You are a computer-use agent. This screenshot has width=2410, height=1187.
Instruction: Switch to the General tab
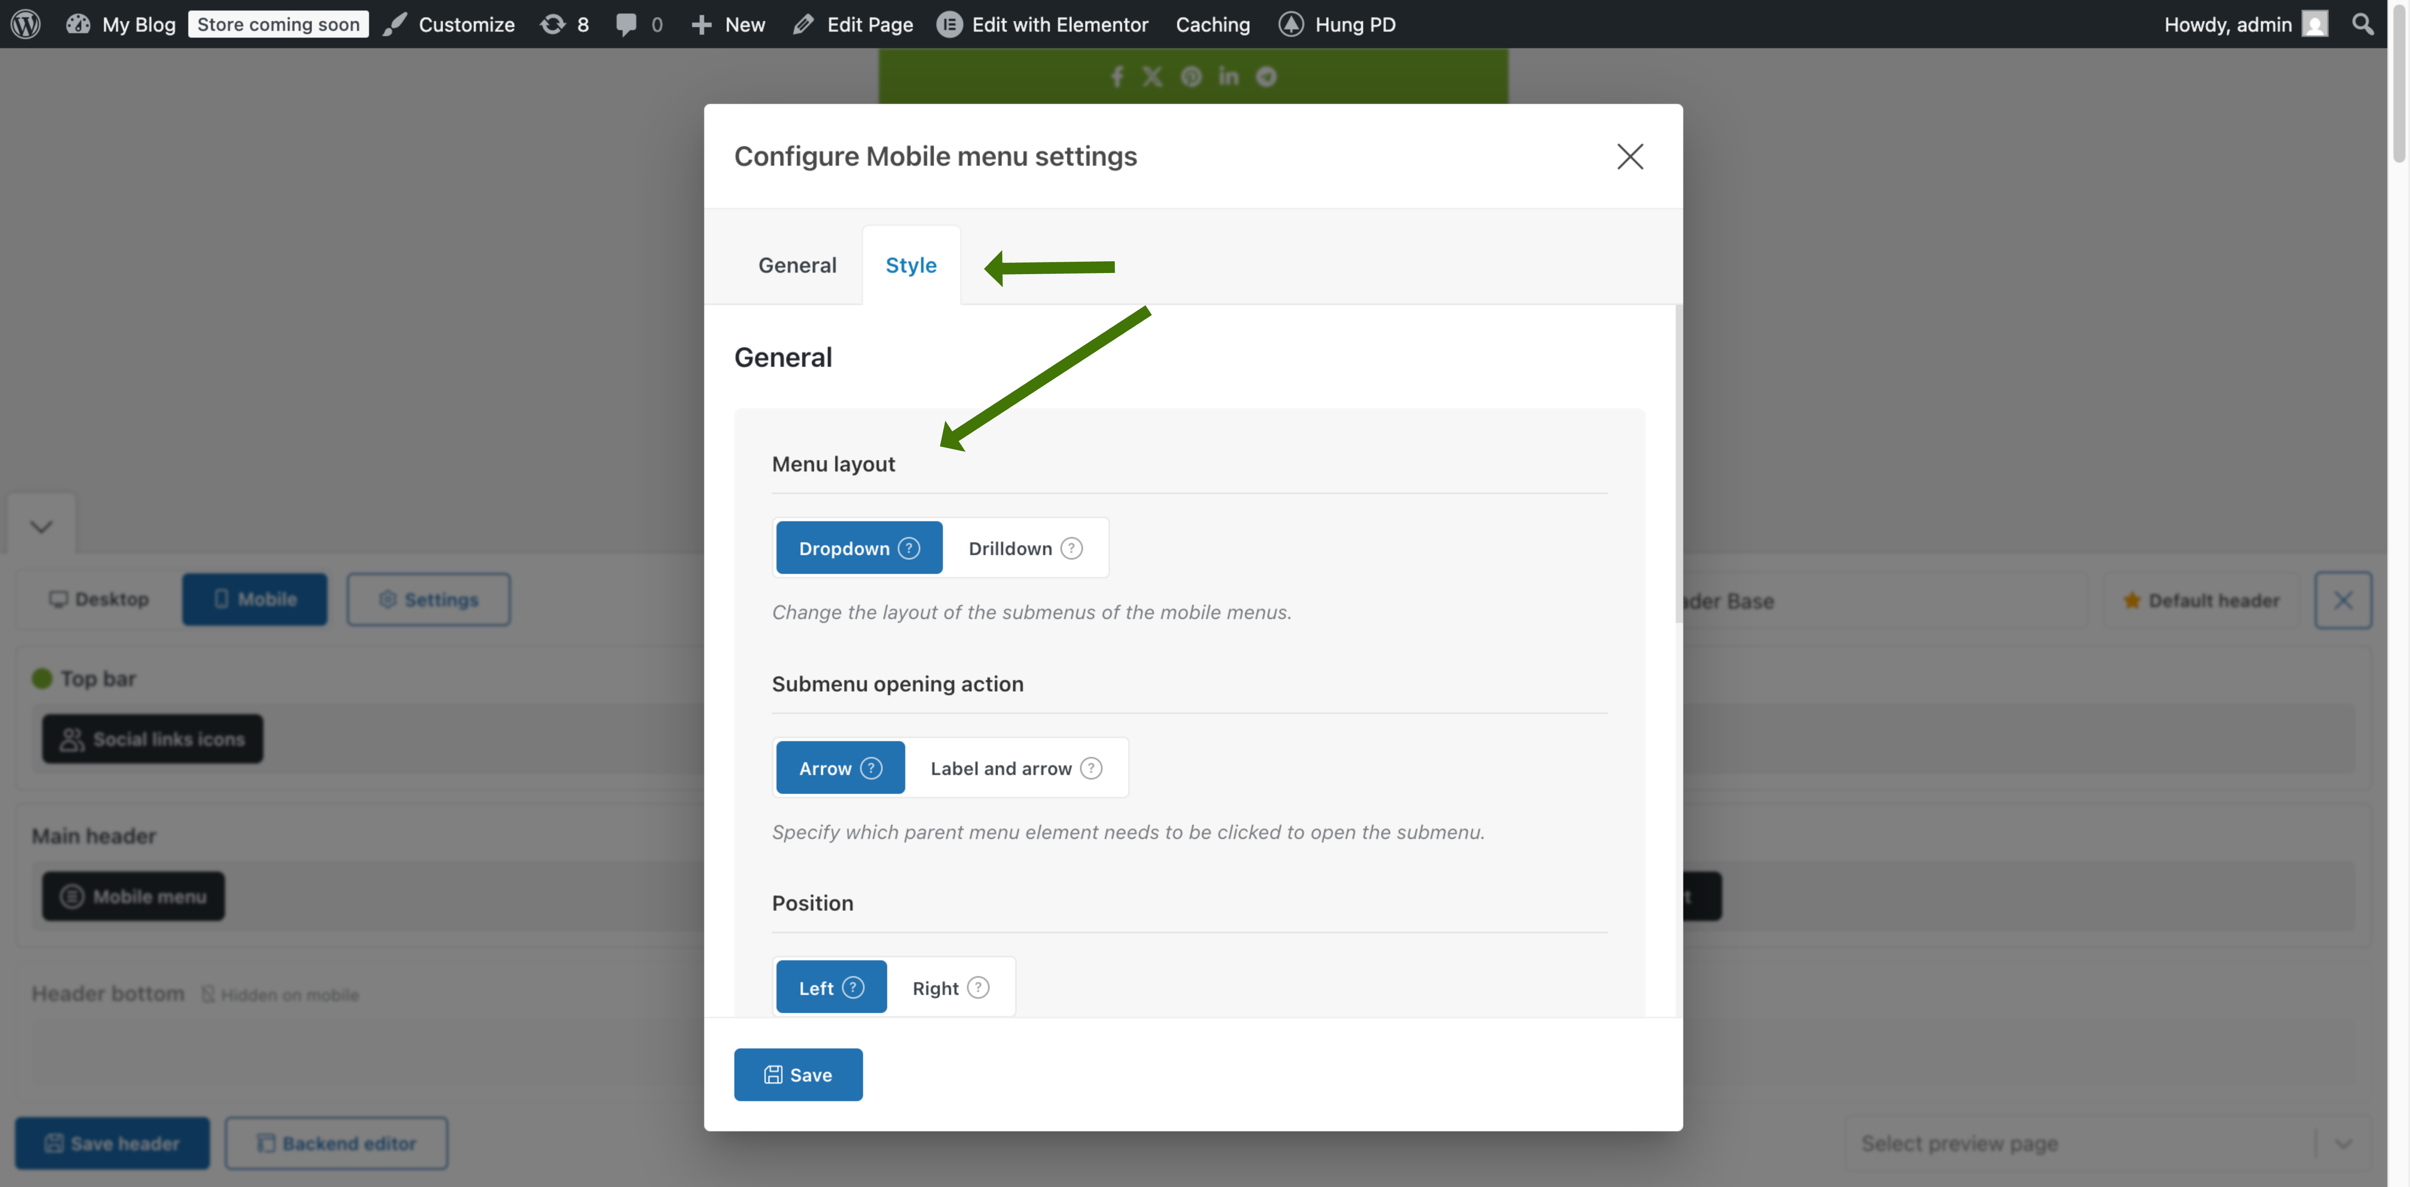(x=797, y=265)
